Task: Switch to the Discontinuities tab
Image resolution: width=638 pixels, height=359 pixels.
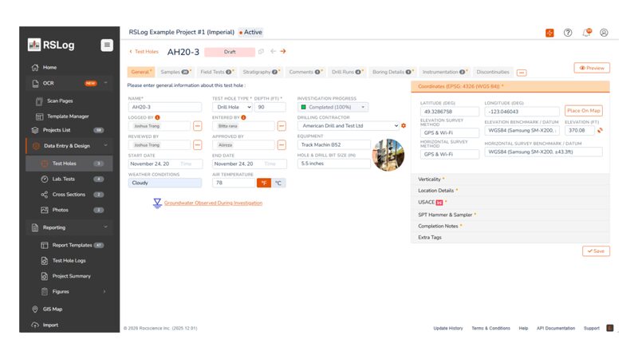Action: (x=493, y=72)
